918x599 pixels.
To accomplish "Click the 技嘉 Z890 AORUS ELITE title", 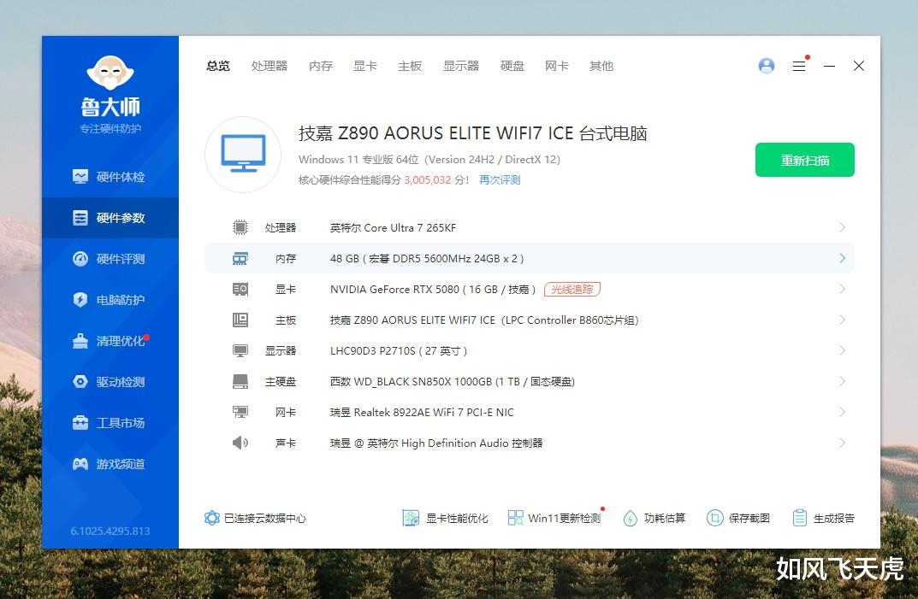I will click(472, 133).
